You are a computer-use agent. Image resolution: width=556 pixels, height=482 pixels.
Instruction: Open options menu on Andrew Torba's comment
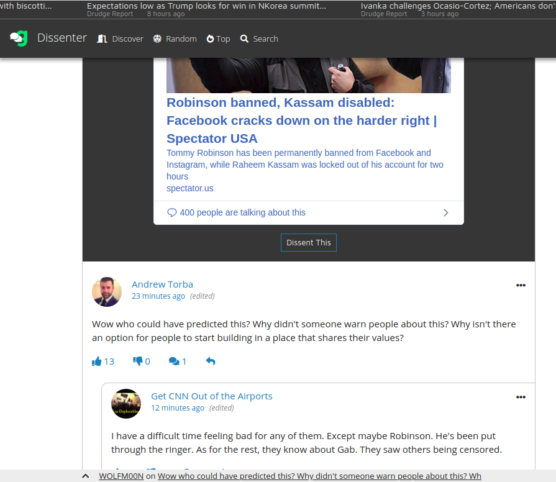[x=521, y=285]
